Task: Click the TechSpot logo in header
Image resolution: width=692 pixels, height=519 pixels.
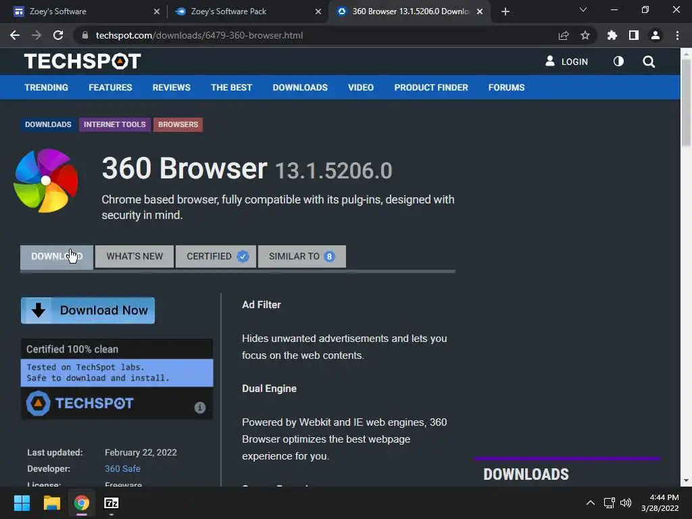Action: click(x=82, y=61)
